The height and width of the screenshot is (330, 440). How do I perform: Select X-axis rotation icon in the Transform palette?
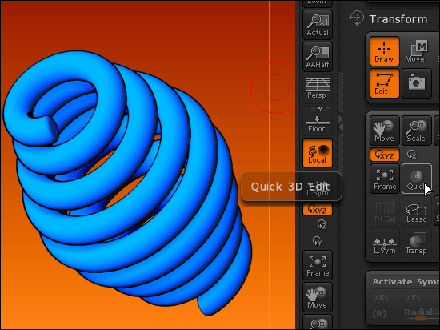tap(412, 155)
